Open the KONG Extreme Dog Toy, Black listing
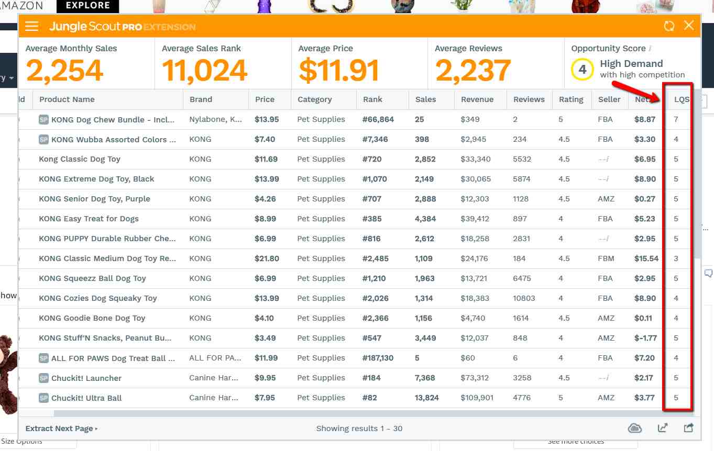The width and height of the screenshot is (714, 451). (96, 179)
